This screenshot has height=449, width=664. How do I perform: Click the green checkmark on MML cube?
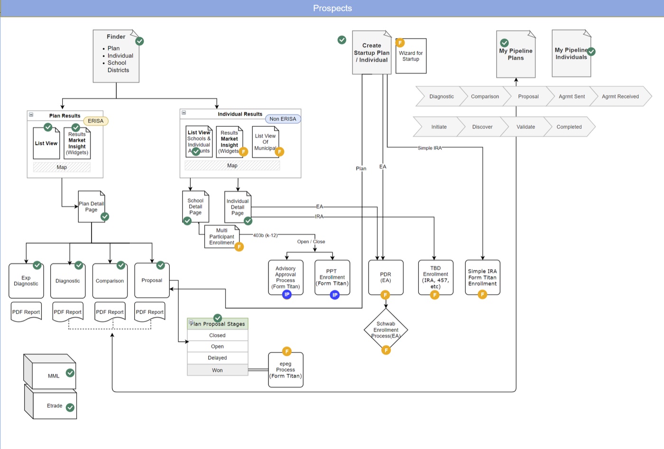click(70, 373)
